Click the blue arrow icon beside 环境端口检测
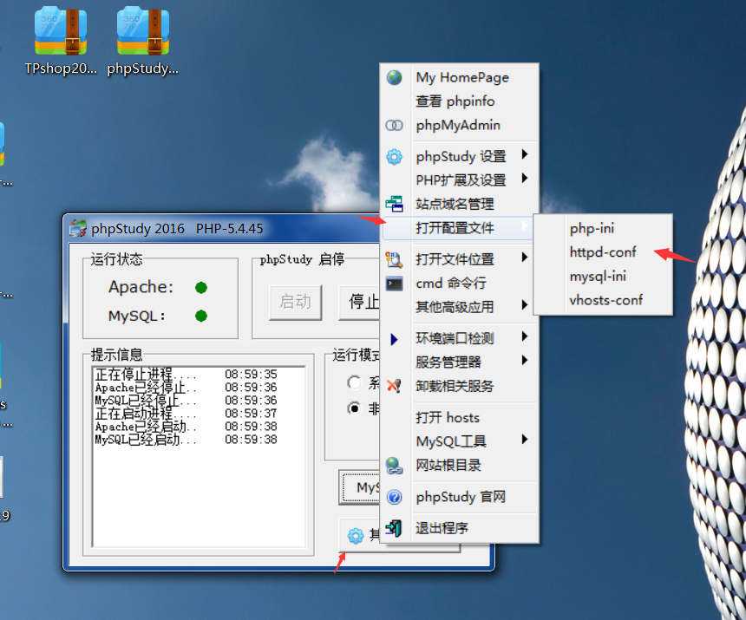 tap(394, 339)
